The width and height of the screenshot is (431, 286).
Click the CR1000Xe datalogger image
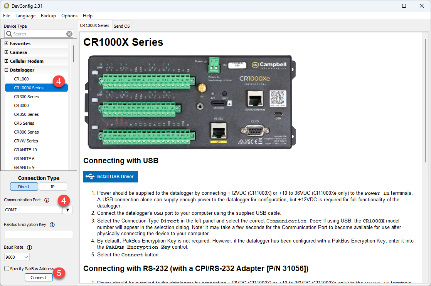[192, 102]
